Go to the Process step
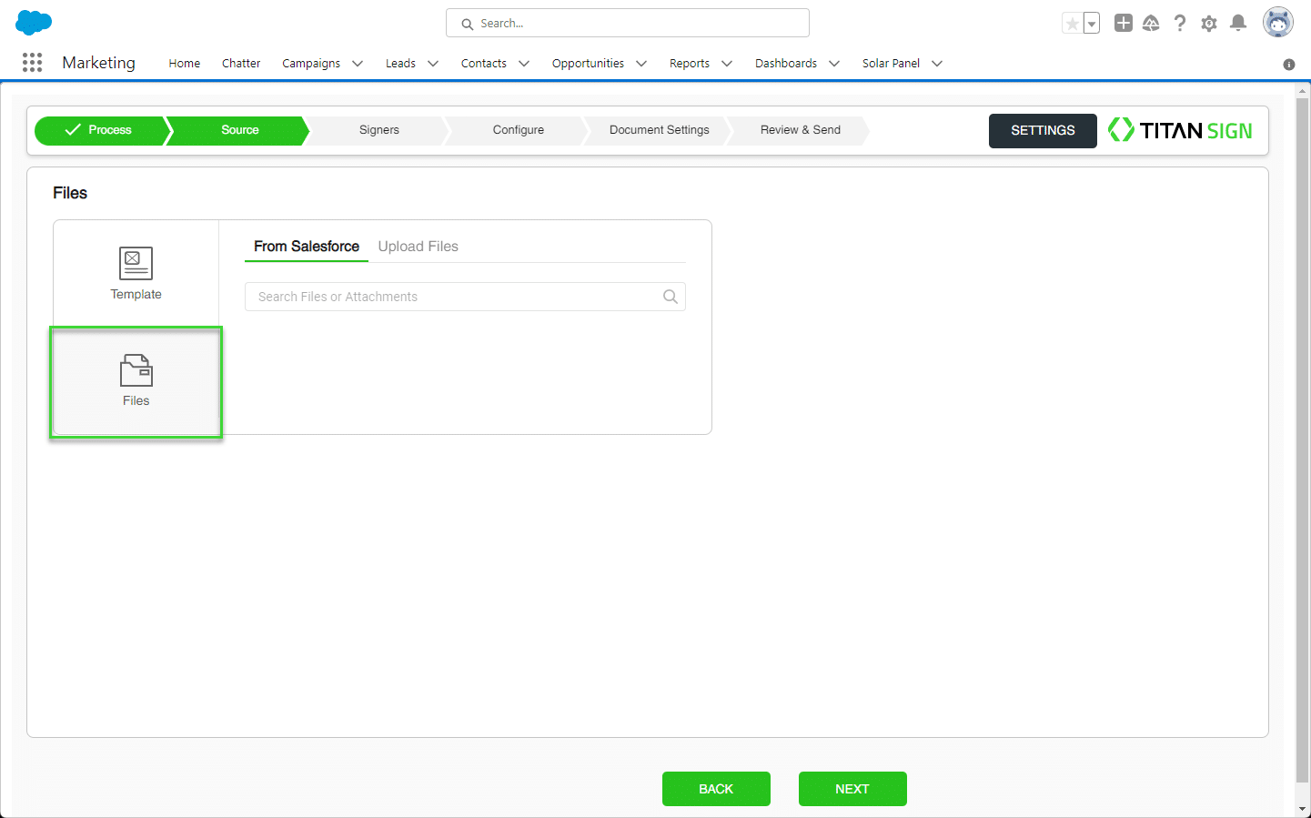The width and height of the screenshot is (1311, 818). point(100,130)
